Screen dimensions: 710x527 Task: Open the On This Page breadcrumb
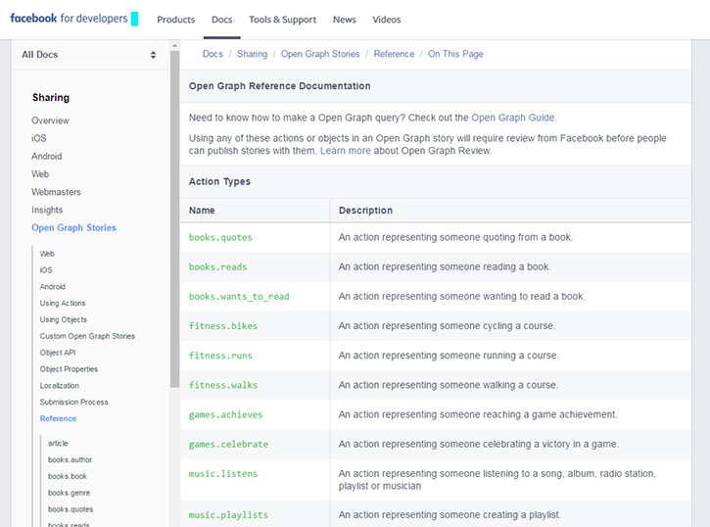(x=455, y=54)
